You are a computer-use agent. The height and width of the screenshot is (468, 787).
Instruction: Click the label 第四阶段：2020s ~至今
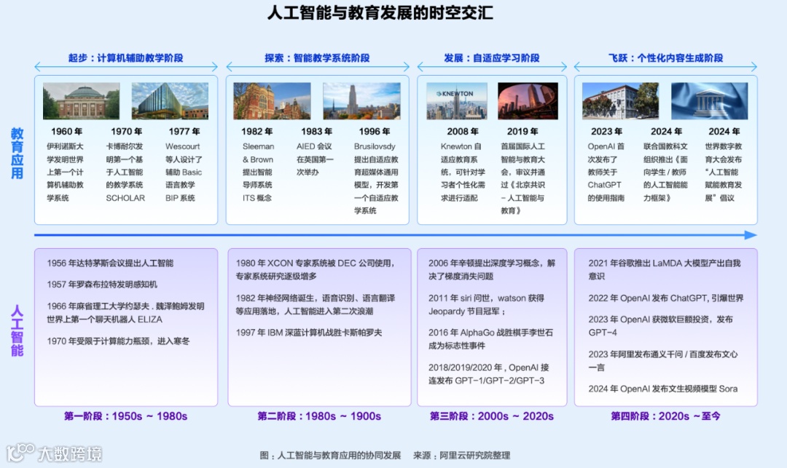665,416
